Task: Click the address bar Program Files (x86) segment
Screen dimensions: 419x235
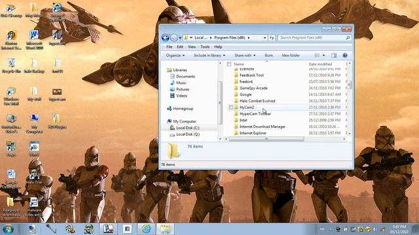Action: point(230,38)
